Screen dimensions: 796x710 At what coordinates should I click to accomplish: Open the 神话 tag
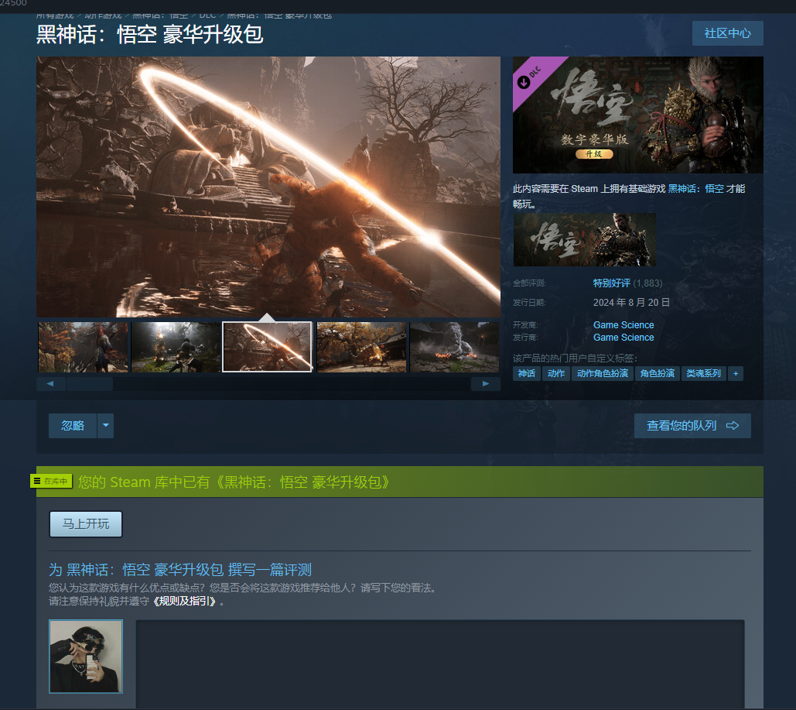pos(527,373)
